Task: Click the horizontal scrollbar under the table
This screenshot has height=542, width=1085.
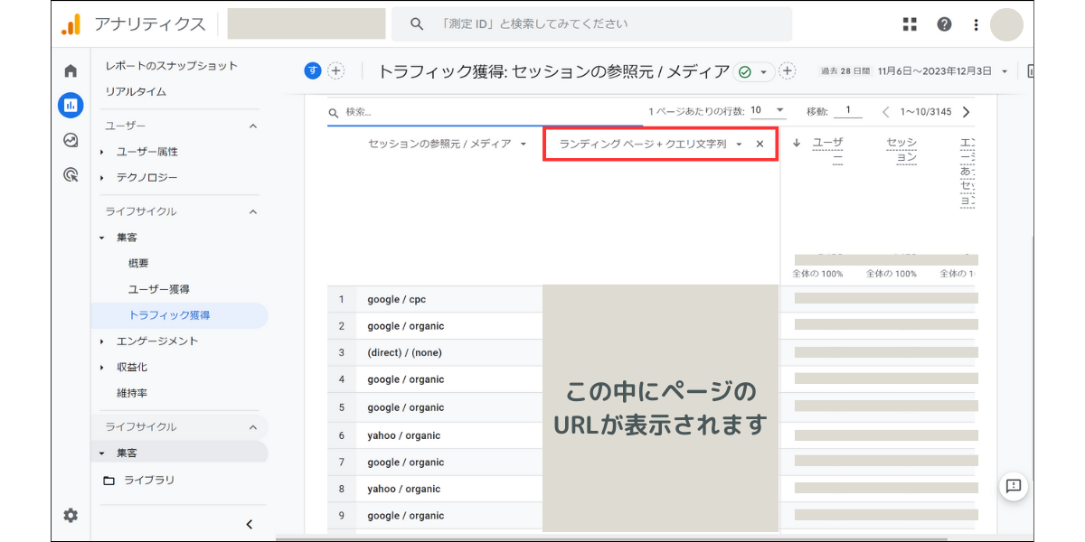Action: pyautogui.click(x=612, y=538)
